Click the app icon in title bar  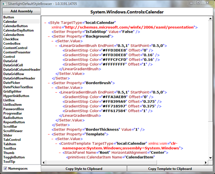pos(4,3)
